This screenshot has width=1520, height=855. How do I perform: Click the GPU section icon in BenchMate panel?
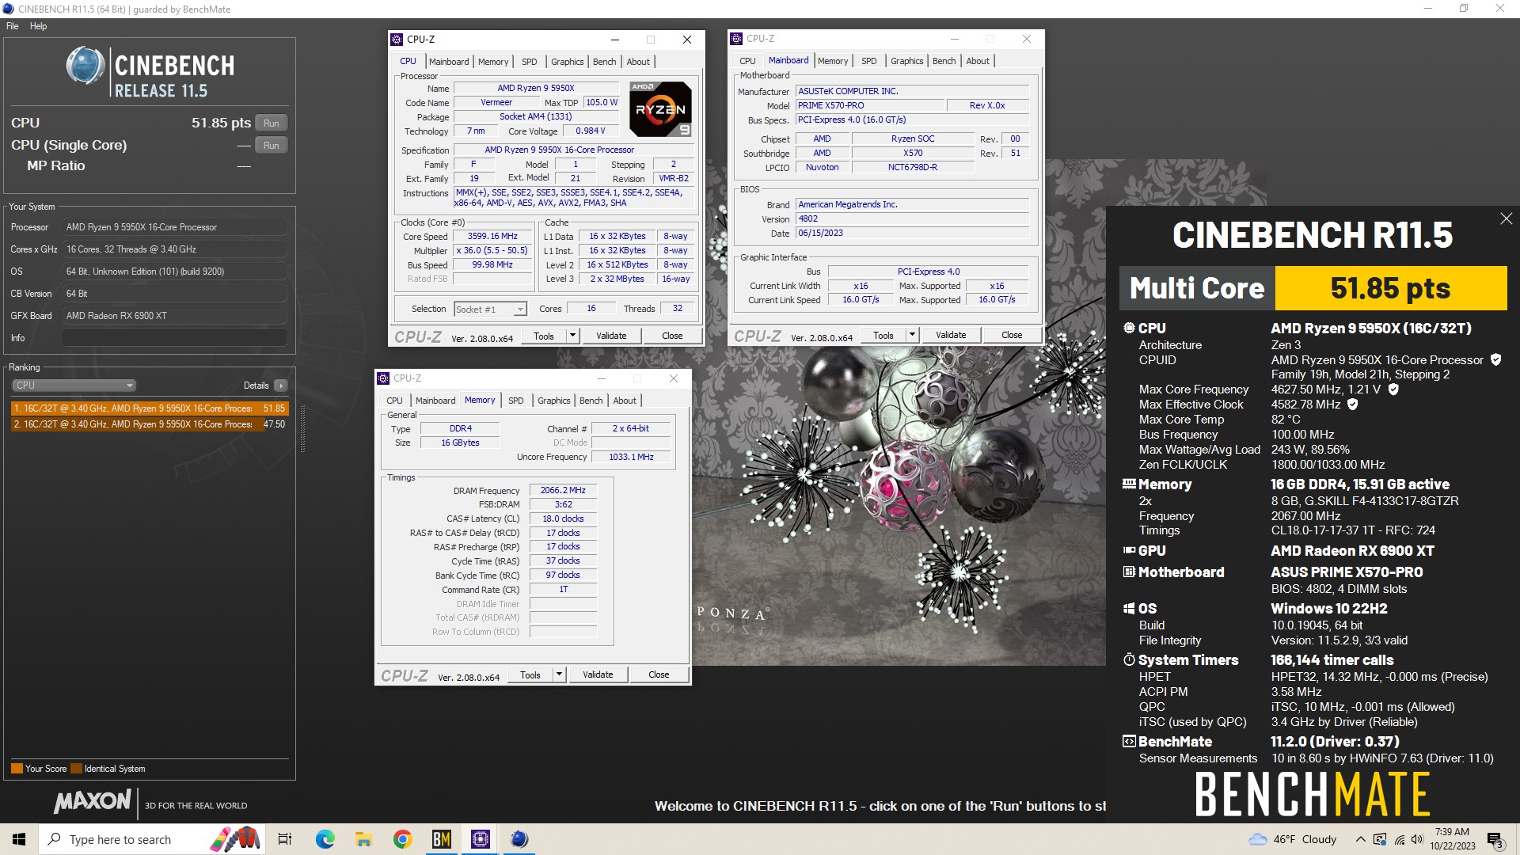click(1129, 550)
